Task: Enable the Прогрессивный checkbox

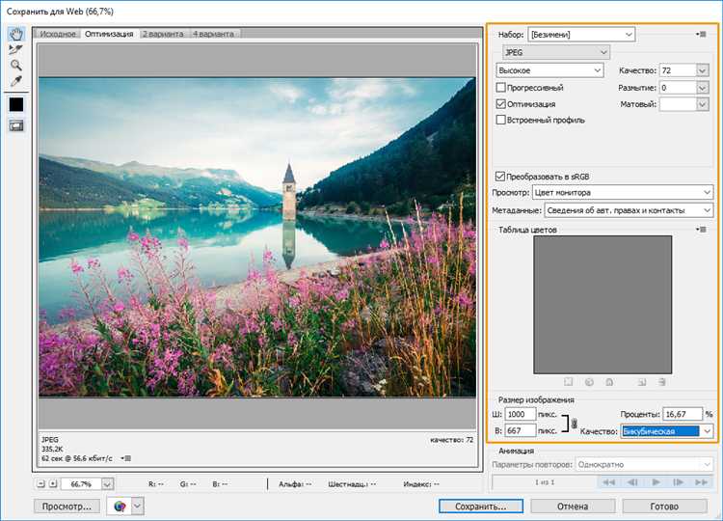Action: (500, 87)
